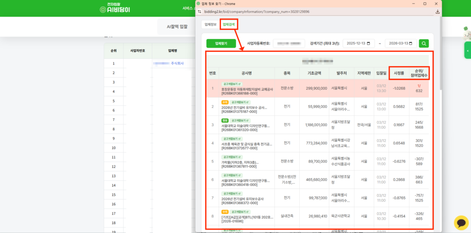Expand the green side panel arrow

[467, 50]
